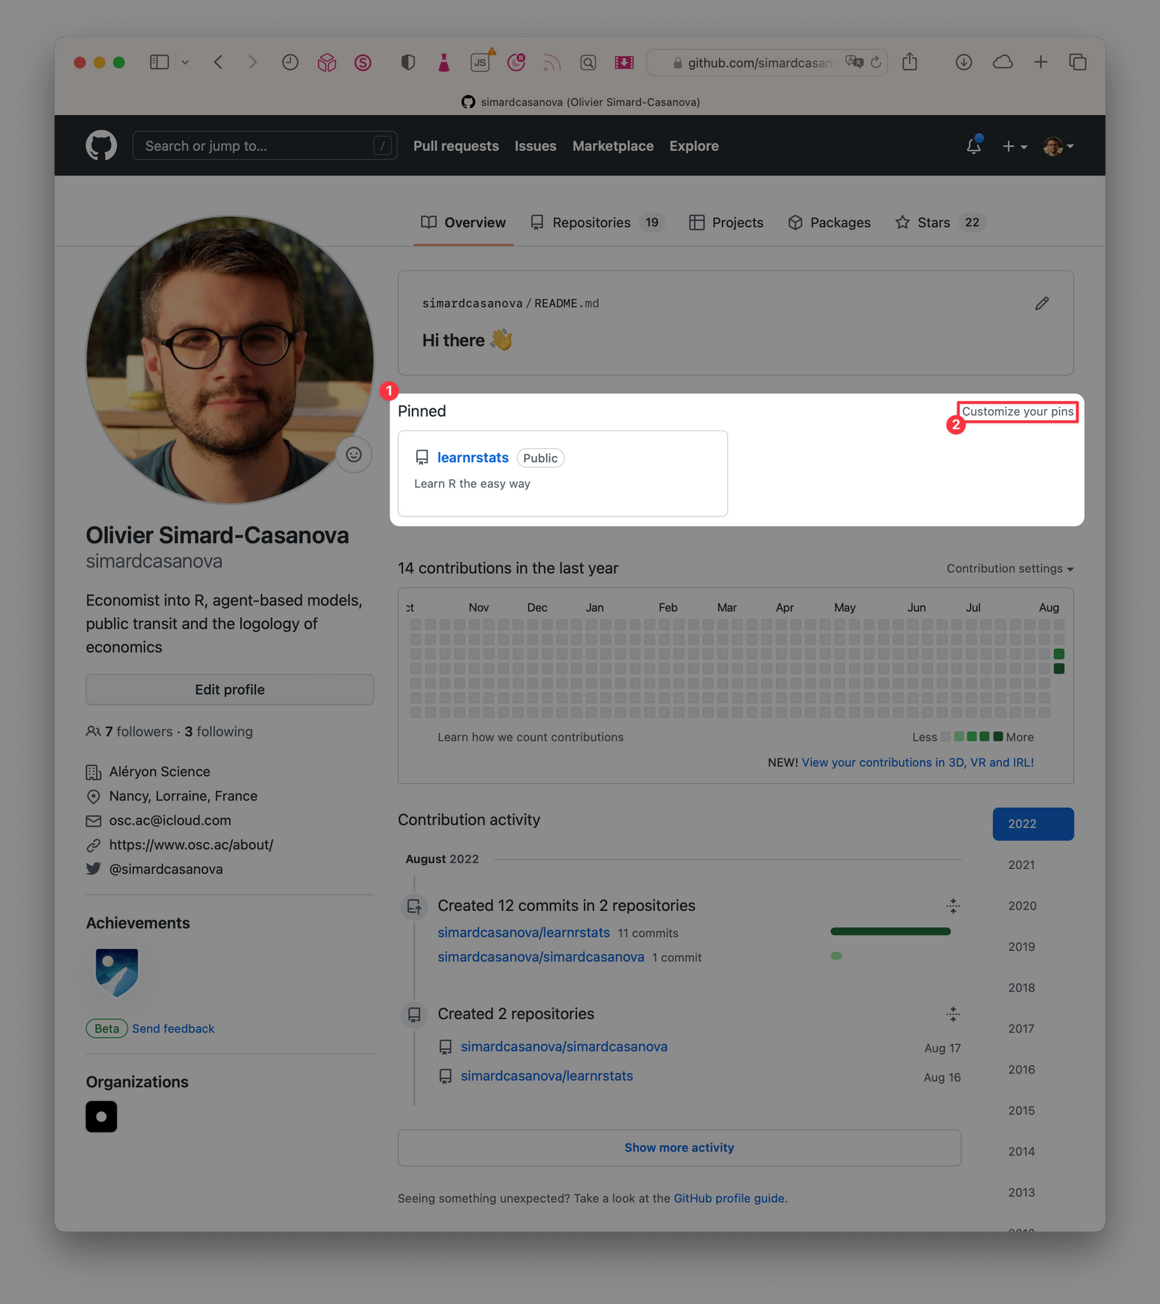This screenshot has width=1160, height=1304.
Task: Click the page reload icon
Action: coord(876,62)
